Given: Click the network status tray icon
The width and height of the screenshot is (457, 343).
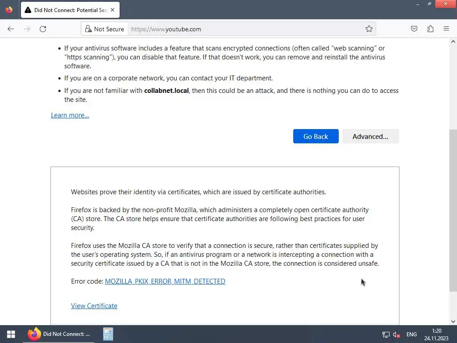Looking at the screenshot, I should tap(386, 335).
